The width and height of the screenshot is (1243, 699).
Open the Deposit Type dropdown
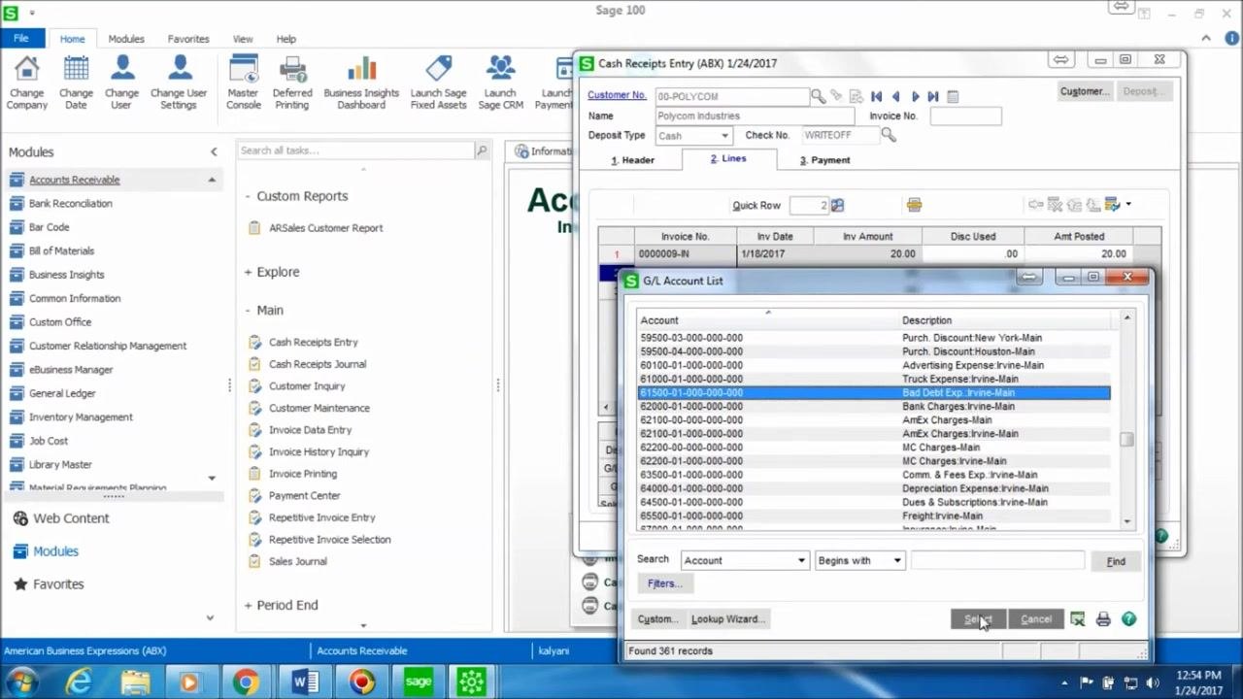pos(724,136)
